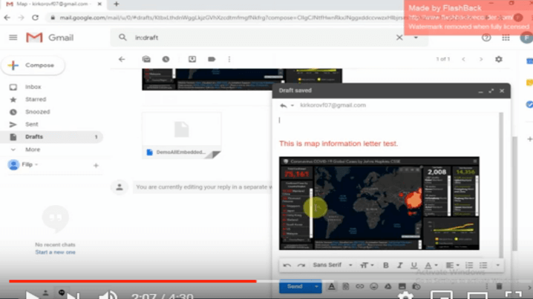Click the discard drafts icon in mail toolbar

(146, 59)
